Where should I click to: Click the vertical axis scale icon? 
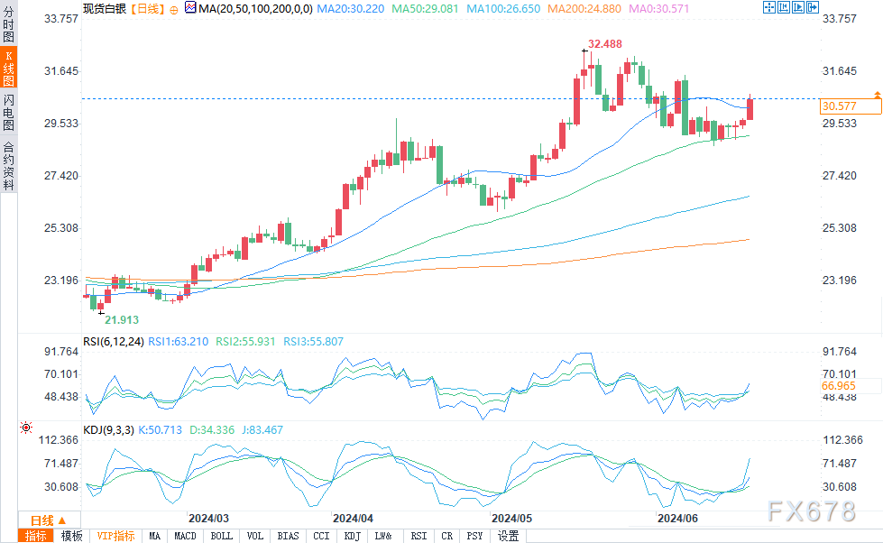pyautogui.click(x=782, y=7)
